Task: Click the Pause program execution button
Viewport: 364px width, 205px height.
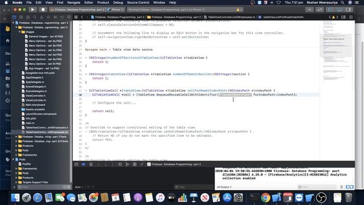Action: (91, 165)
